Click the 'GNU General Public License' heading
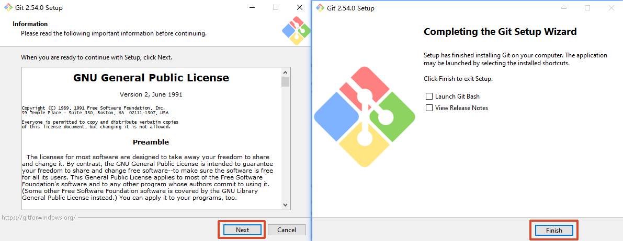 pyautogui.click(x=151, y=78)
